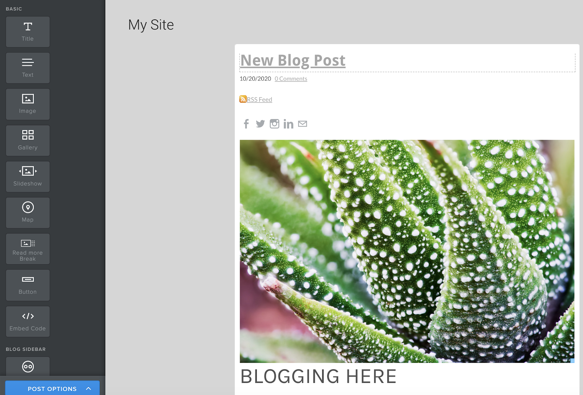Add an Image element

[27, 104]
